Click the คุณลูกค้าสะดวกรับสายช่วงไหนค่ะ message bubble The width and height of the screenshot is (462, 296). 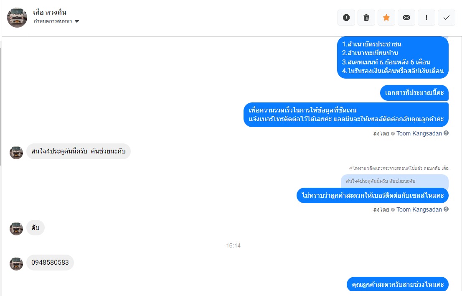pyautogui.click(x=398, y=284)
